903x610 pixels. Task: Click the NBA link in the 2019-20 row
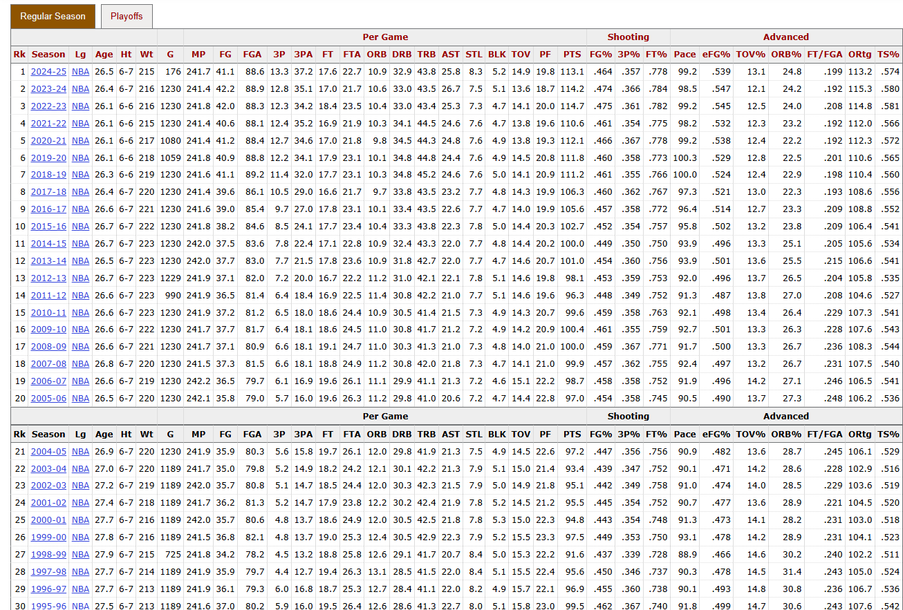[x=81, y=158]
